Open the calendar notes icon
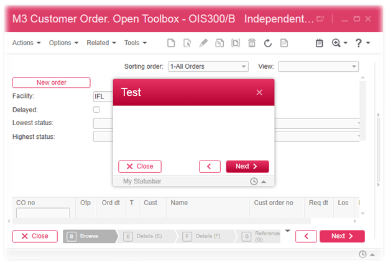388x264 pixels. (x=320, y=43)
